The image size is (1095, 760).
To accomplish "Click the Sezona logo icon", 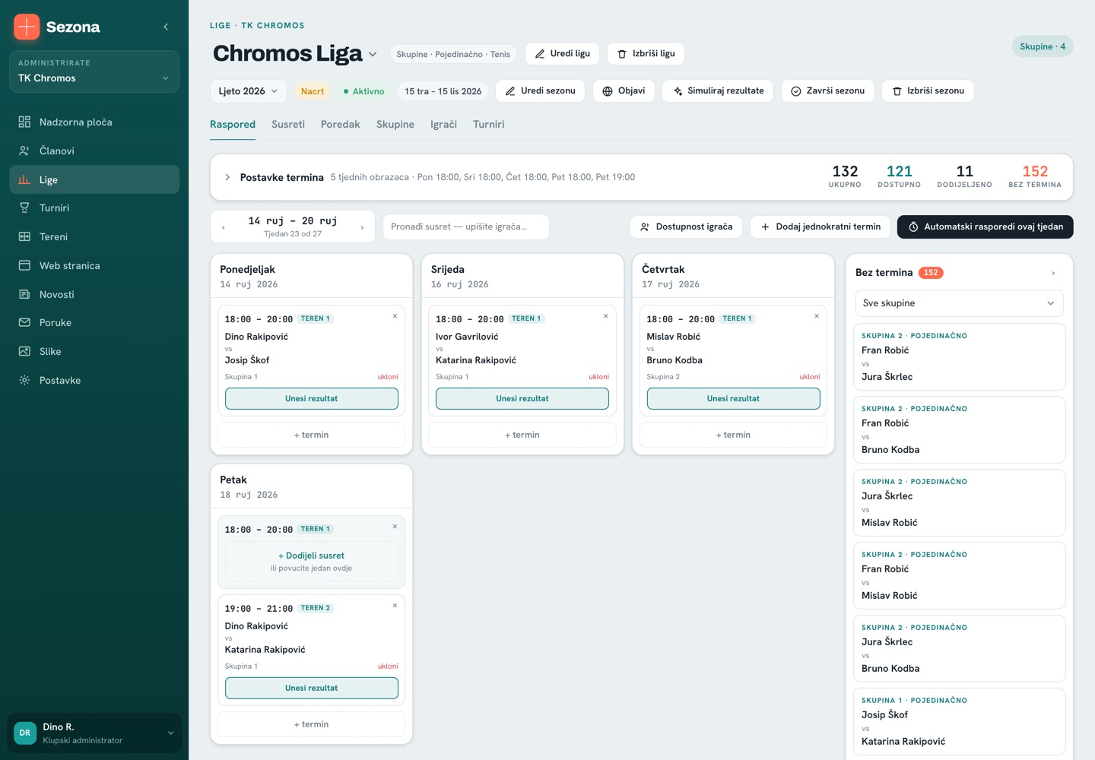I will tap(27, 27).
